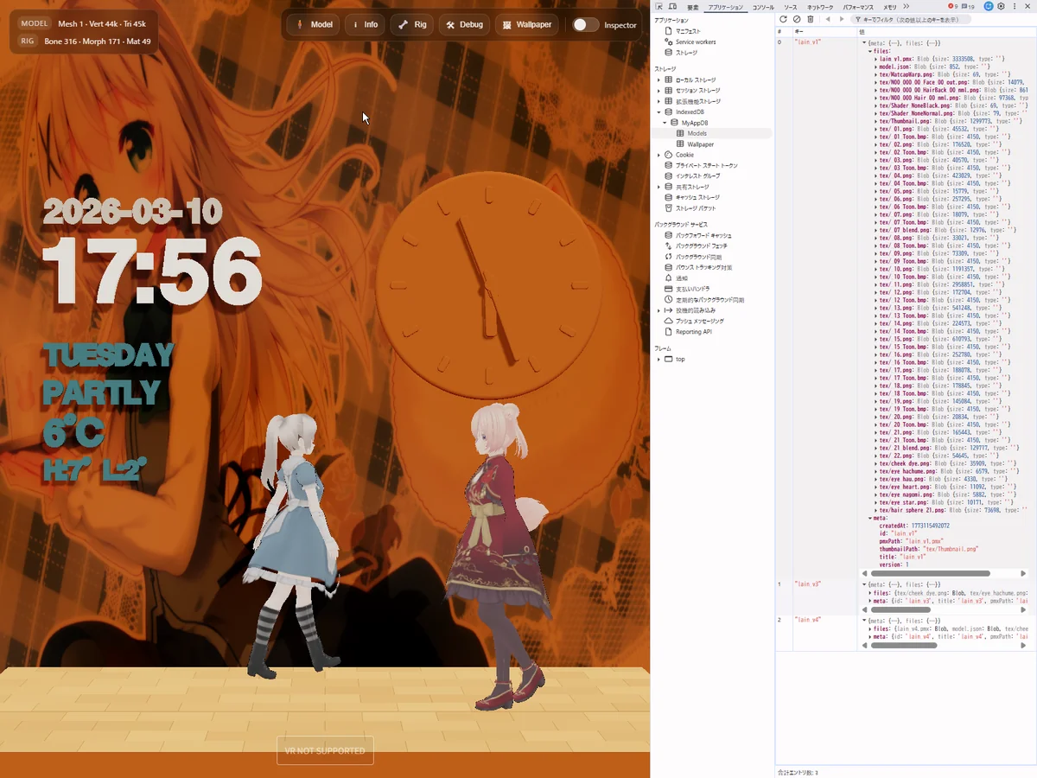1037x778 pixels.
Task: Switch to the ネットワーク tab
Action: click(820, 7)
